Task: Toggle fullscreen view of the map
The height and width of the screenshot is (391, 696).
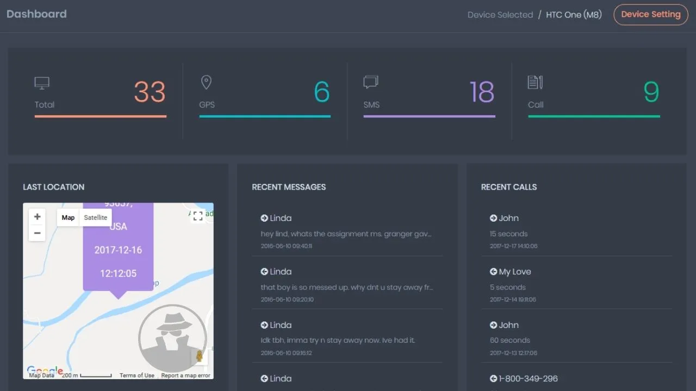Action: point(198,216)
